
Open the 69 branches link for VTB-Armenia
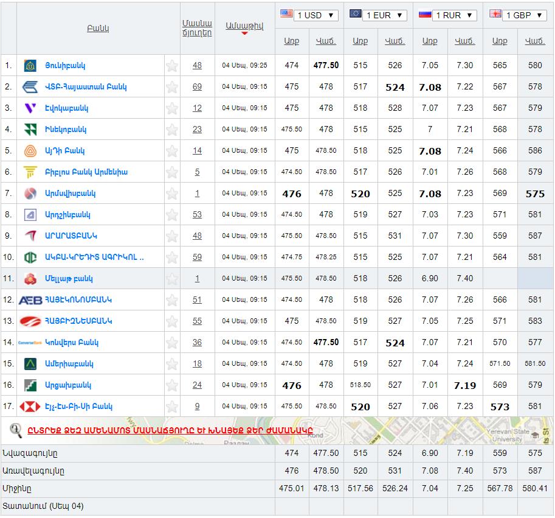coord(197,87)
